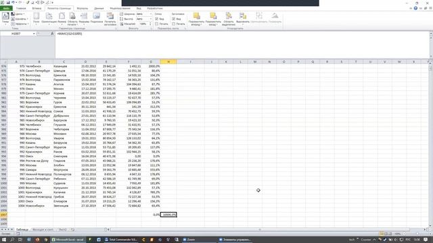Click the Undo icon in quick access toolbar

point(13,3)
